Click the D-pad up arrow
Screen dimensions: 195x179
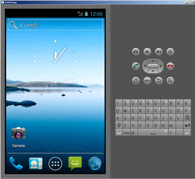click(x=153, y=61)
